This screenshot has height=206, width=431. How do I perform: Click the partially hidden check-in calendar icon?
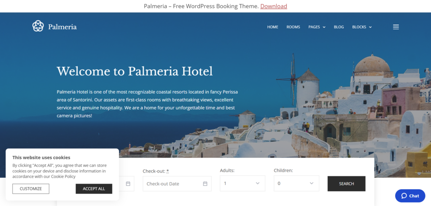[128, 184]
